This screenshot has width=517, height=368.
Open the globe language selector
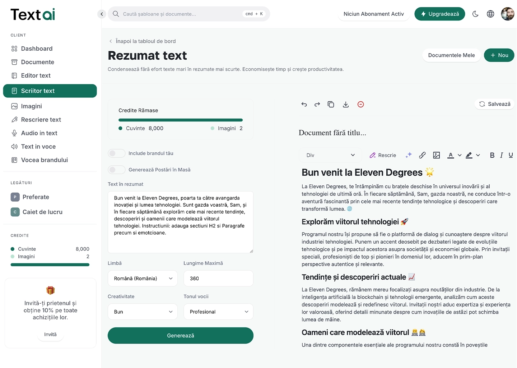coord(490,14)
